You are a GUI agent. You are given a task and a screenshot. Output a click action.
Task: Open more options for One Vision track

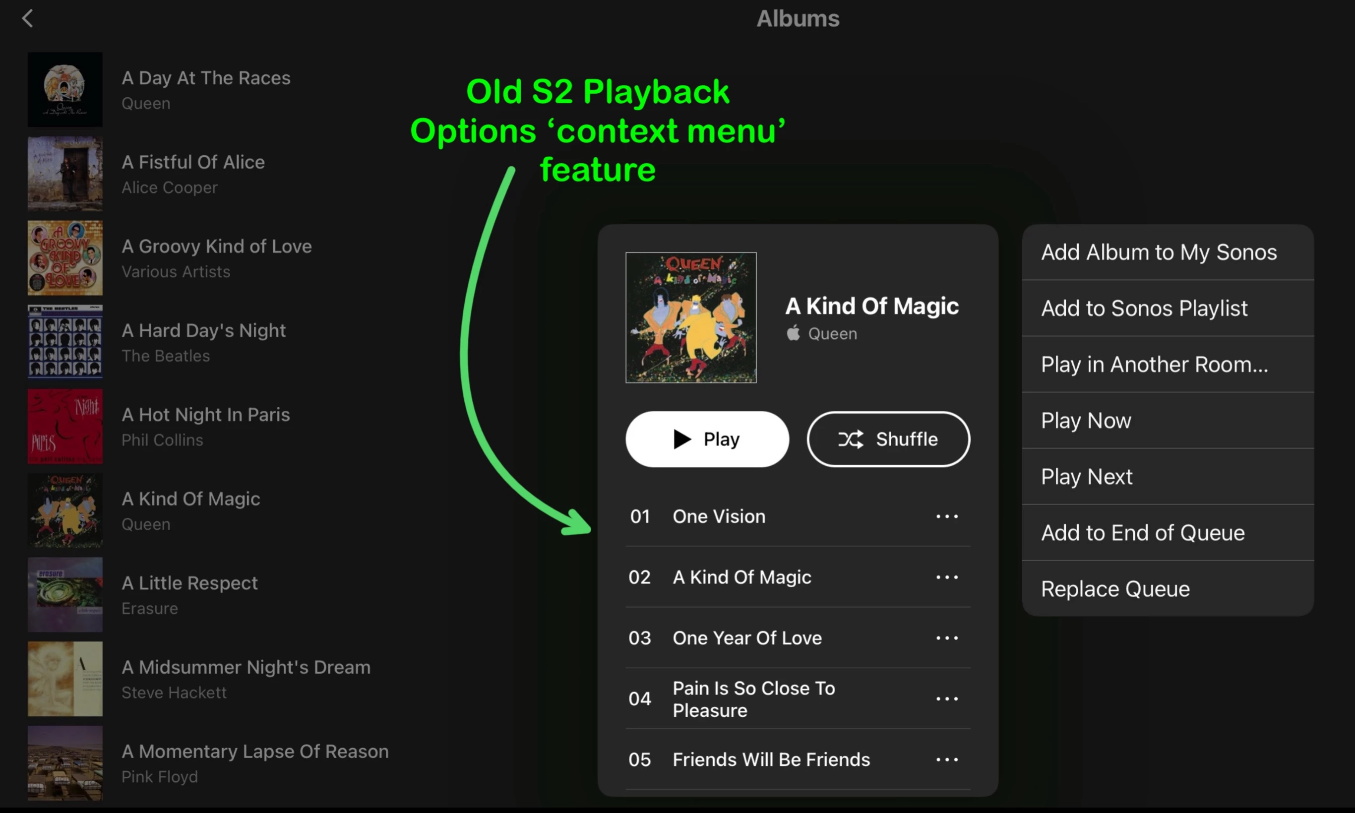[x=946, y=516]
